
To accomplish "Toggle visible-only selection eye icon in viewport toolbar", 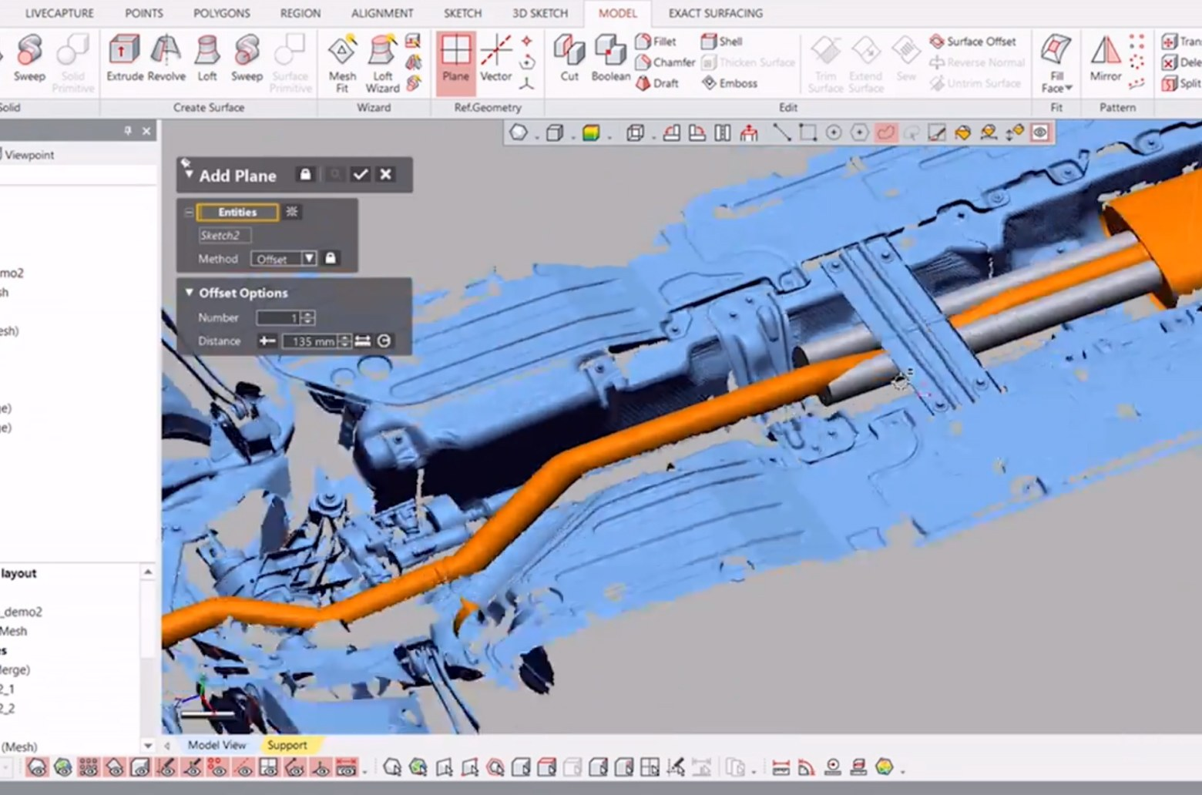I will click(1039, 132).
